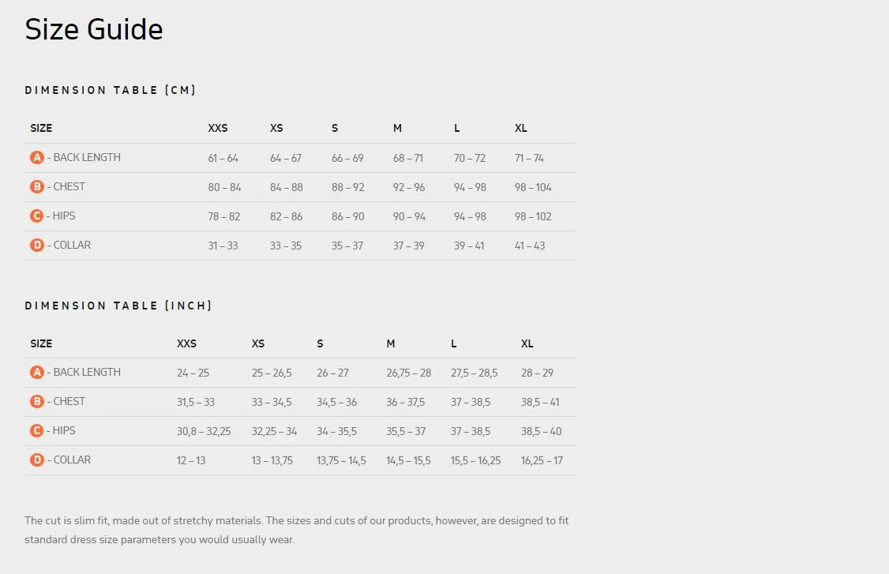Screen dimensions: 889x574
Task: Click the 98 – 104 chest value
Action: [x=533, y=187]
